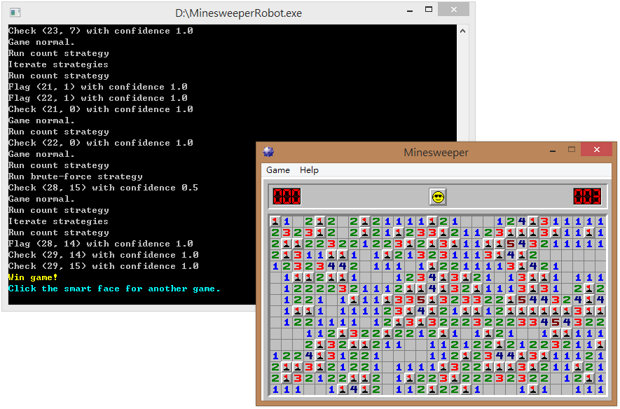The image size is (620, 409).
Task: Click the Minesweeper mine icon in title bar
Action: coord(268,152)
